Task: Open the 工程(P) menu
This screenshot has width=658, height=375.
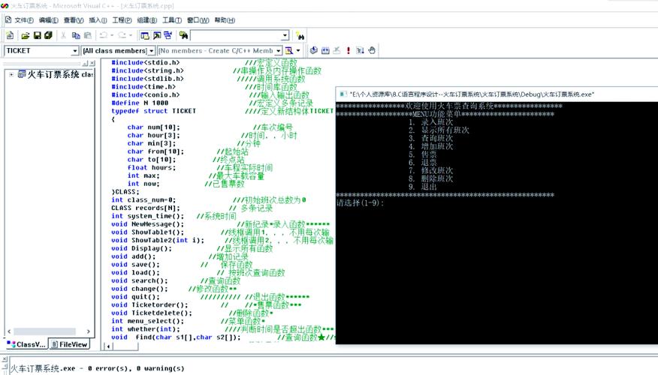Action: coord(122,20)
